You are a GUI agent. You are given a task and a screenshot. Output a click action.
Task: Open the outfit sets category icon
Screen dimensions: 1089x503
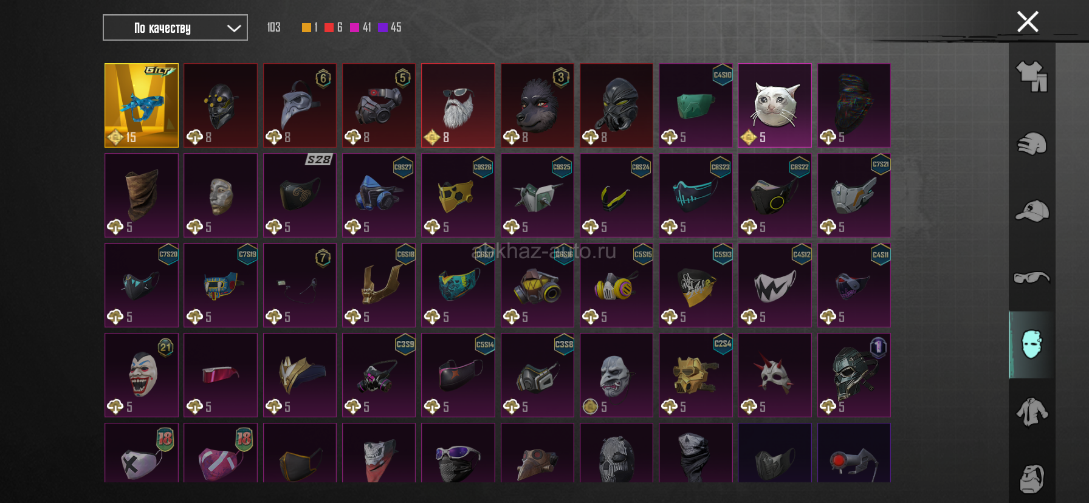coord(1032,77)
